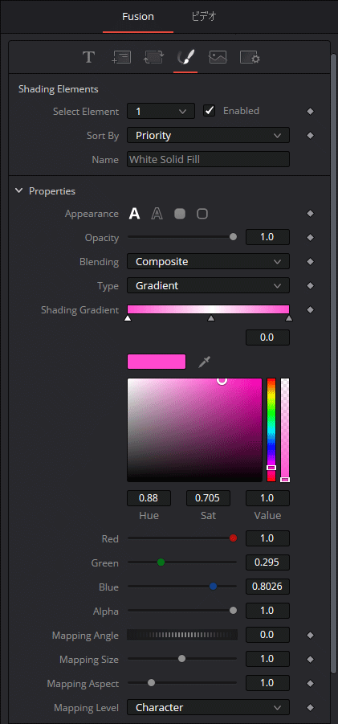Open the Blending Composite dropdown

209,262
